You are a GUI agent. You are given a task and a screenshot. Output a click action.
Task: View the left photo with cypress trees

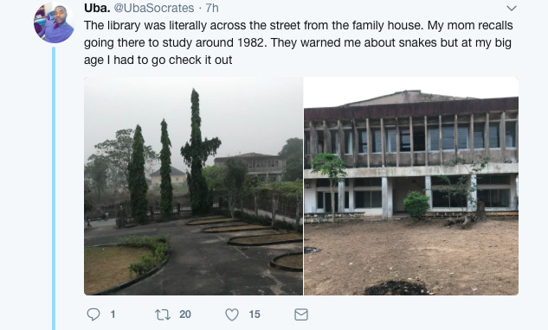(x=193, y=186)
